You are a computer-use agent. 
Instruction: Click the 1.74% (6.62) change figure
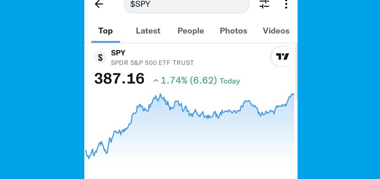tap(189, 81)
